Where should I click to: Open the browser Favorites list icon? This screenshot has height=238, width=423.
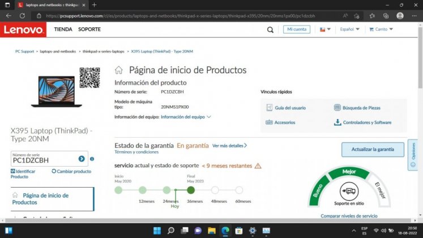pyautogui.click(x=372, y=16)
